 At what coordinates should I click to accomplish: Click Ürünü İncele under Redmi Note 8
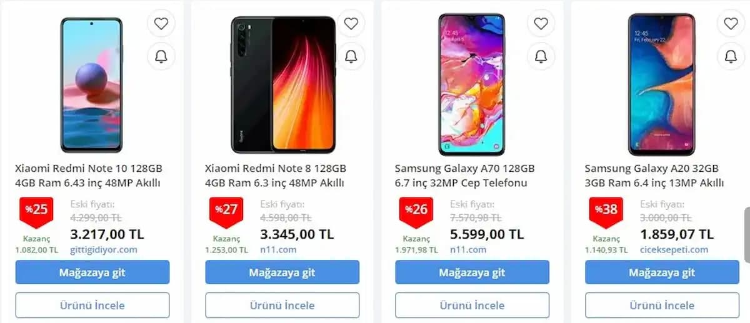(x=282, y=305)
